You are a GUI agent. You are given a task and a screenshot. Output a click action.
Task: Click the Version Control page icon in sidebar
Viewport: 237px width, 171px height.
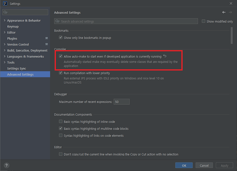(47, 44)
